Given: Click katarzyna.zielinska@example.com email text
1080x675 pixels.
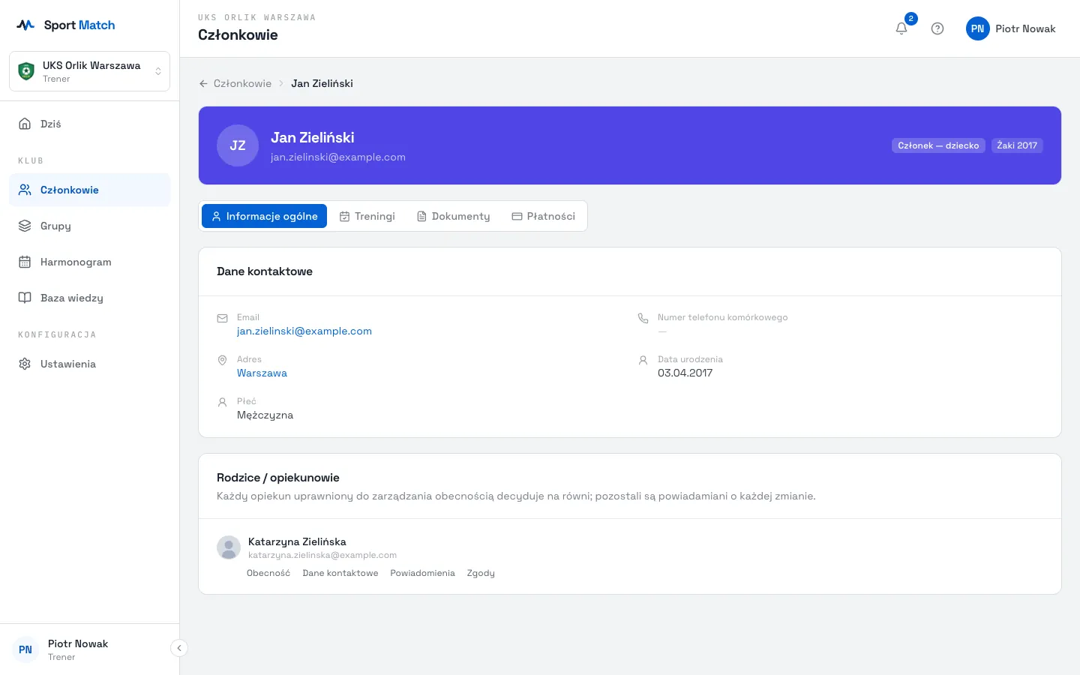Looking at the screenshot, I should [x=322, y=555].
